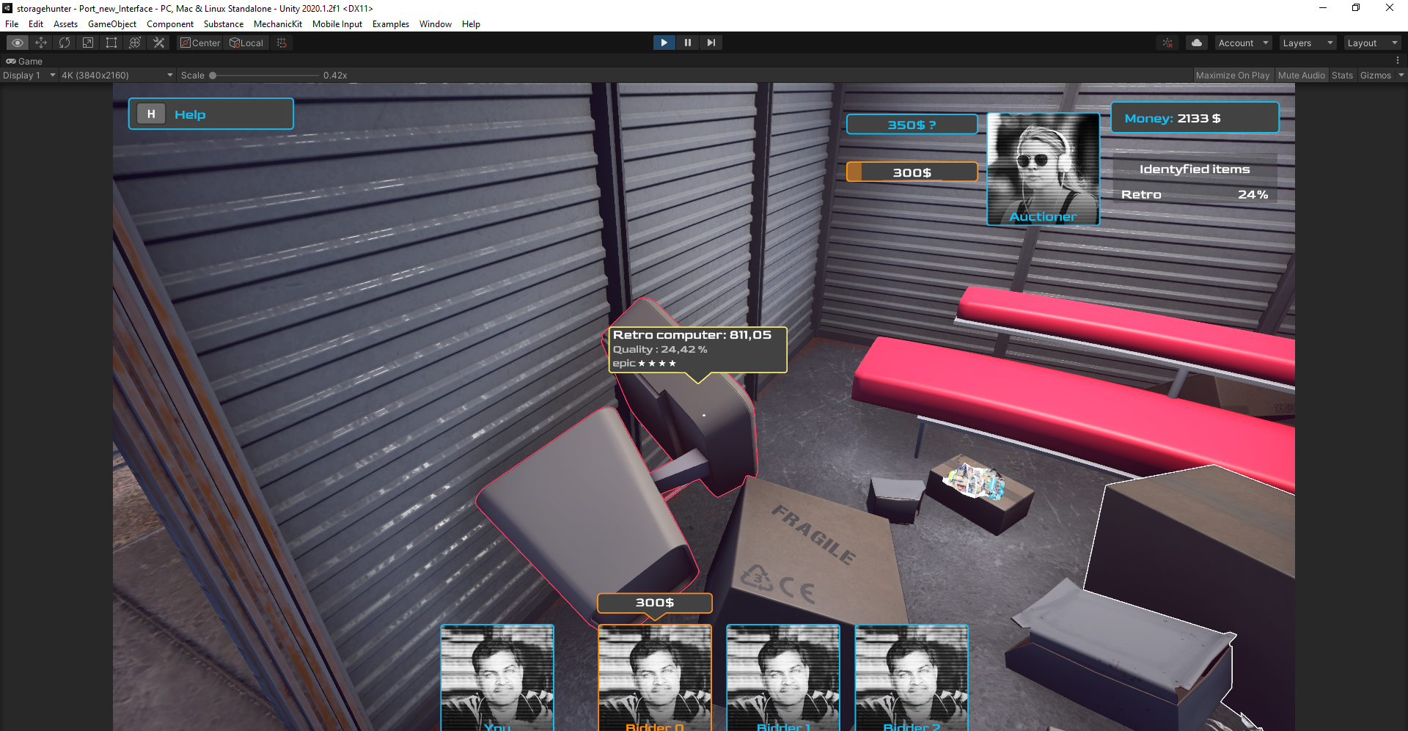This screenshot has height=731, width=1408.
Task: Click the in-game Help button
Action: (211, 114)
